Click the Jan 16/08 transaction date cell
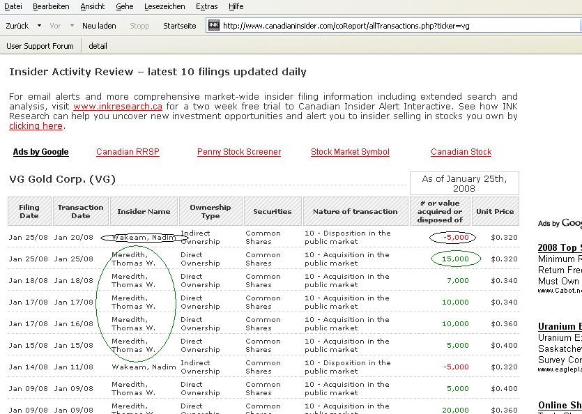Image resolution: width=582 pixels, height=414 pixels. tap(73, 323)
